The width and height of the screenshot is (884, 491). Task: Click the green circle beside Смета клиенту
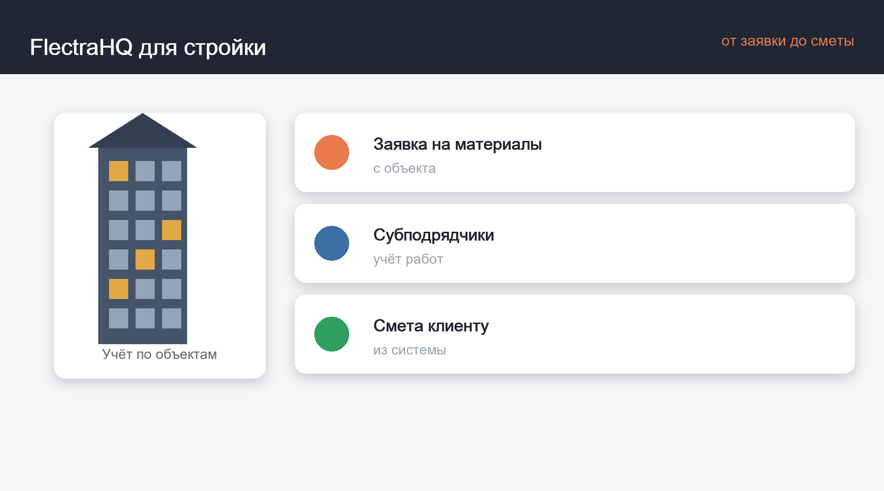(x=331, y=334)
